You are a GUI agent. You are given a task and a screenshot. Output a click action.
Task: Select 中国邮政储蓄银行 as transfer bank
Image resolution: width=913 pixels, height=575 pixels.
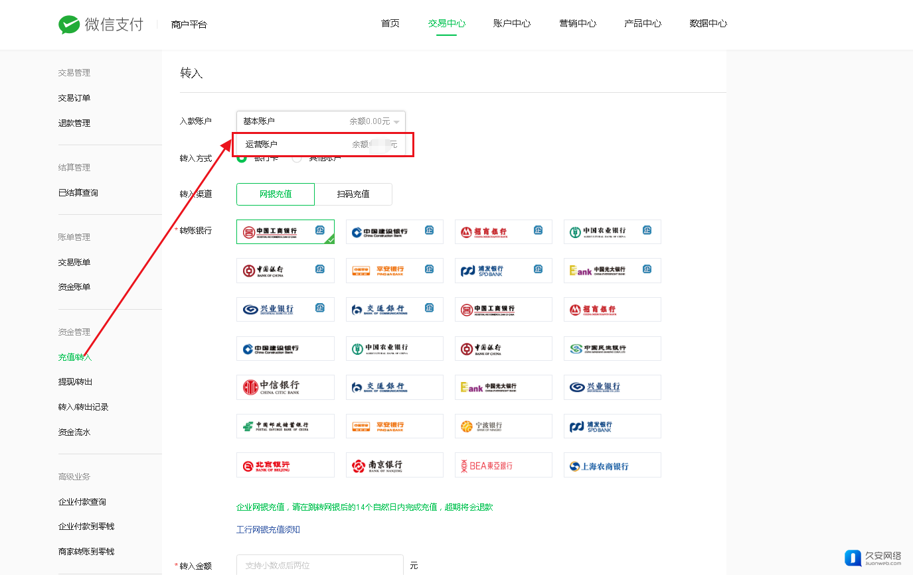(x=286, y=426)
